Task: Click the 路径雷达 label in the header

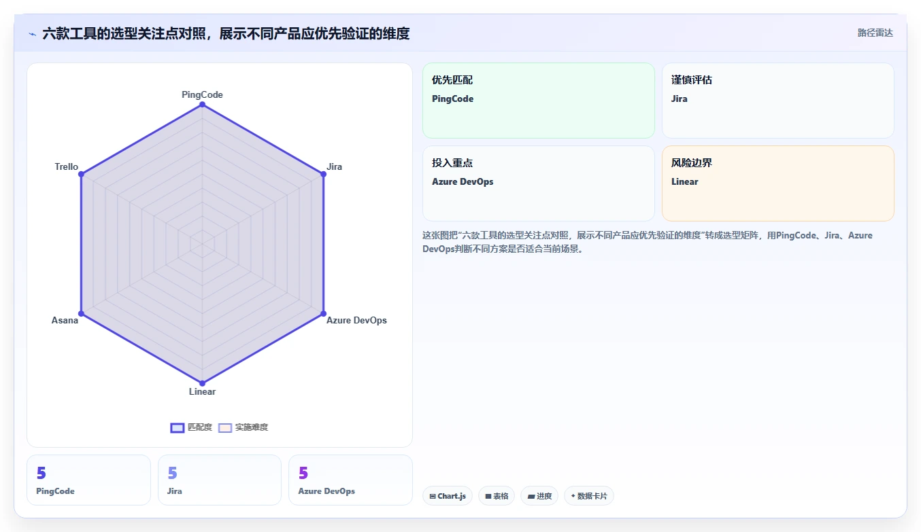Action: click(875, 33)
